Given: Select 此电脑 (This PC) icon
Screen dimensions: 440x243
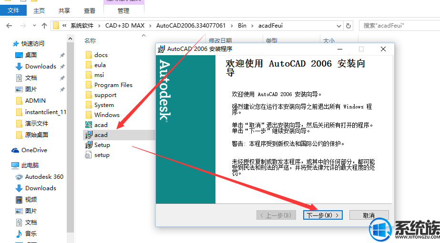Looking at the screenshot, I should tap(15, 165).
